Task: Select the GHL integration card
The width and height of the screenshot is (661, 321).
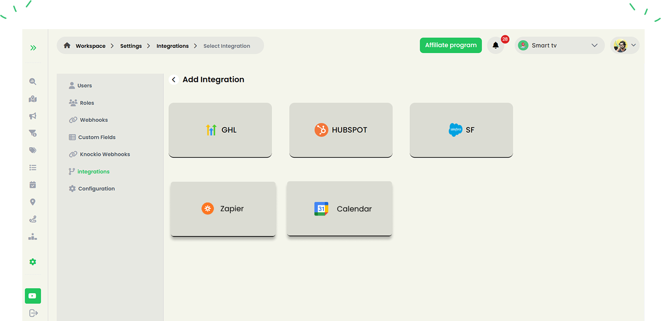Action: tap(220, 130)
